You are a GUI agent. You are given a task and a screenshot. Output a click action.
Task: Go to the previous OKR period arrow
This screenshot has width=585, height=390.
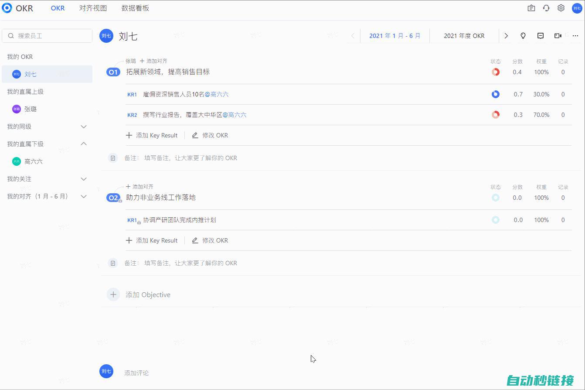pos(353,36)
